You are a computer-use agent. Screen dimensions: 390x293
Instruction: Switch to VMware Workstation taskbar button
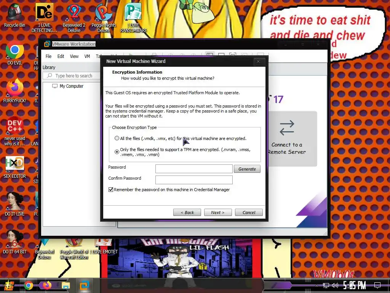[84, 285]
